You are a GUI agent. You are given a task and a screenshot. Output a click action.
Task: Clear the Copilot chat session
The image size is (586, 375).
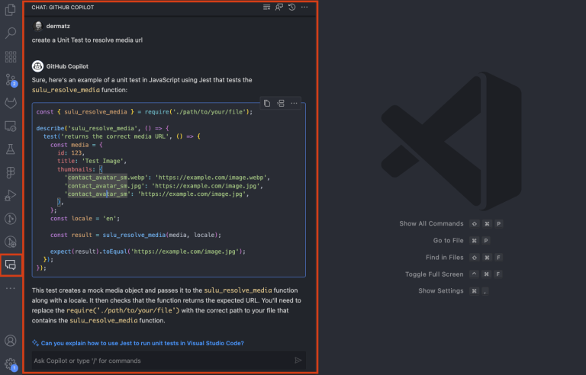point(266,7)
